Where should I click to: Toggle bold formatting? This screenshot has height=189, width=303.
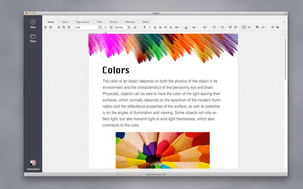144,27
